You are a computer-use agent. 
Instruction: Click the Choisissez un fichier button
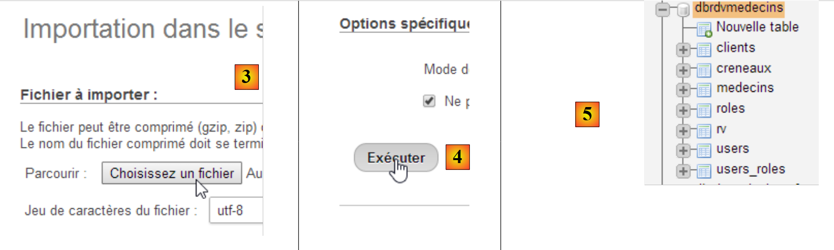pos(172,173)
